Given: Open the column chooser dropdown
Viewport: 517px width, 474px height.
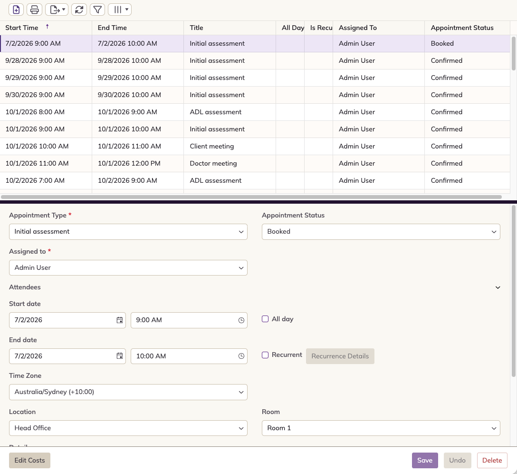Looking at the screenshot, I should (120, 10).
